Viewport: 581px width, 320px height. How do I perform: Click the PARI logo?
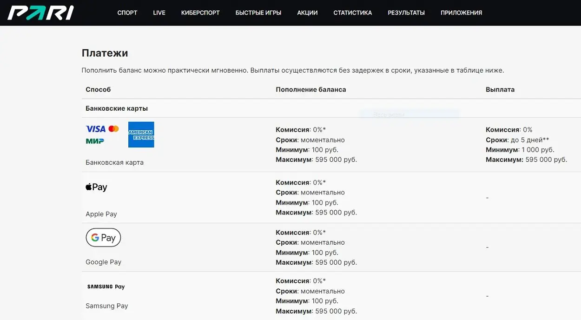click(x=40, y=13)
